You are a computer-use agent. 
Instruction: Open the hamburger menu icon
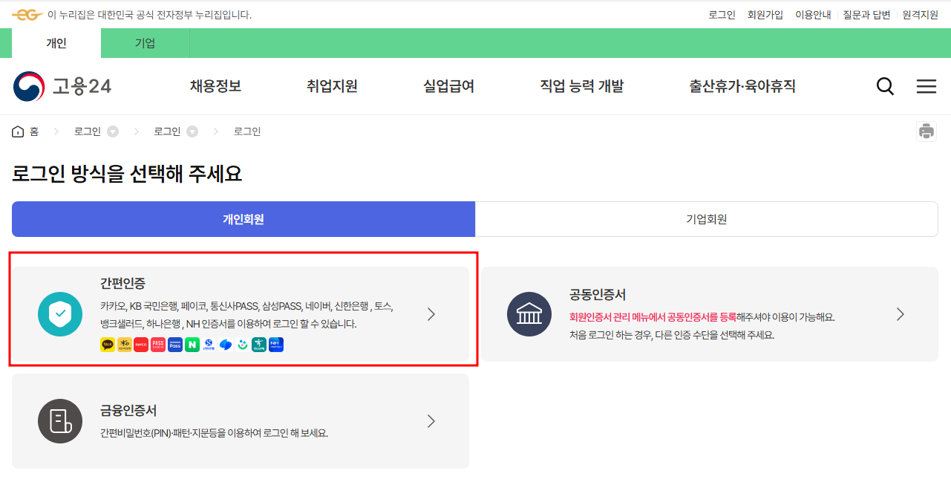coord(927,86)
